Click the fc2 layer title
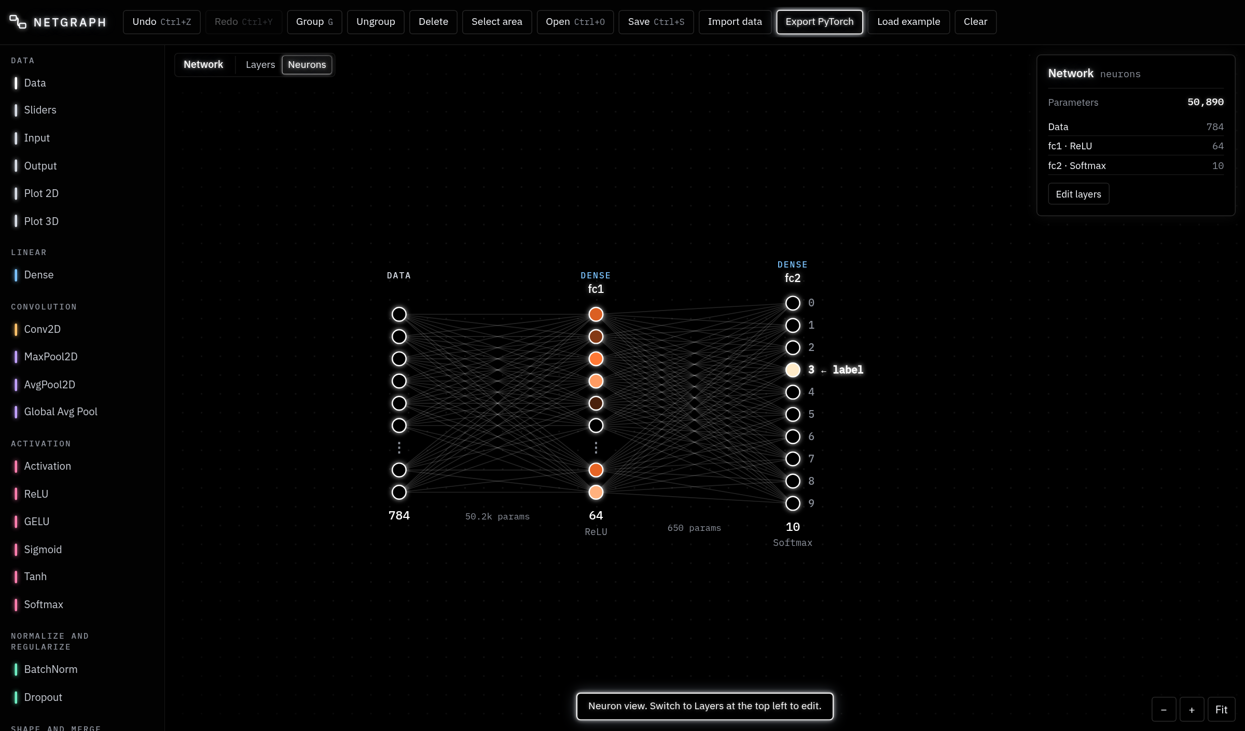The height and width of the screenshot is (731, 1245). click(x=792, y=278)
